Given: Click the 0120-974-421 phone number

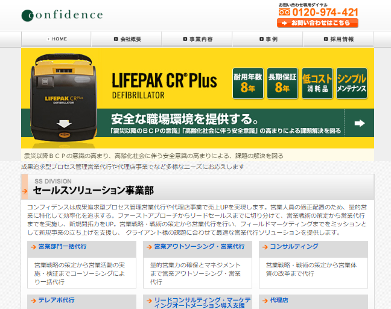Looking at the screenshot, I should click(325, 12).
